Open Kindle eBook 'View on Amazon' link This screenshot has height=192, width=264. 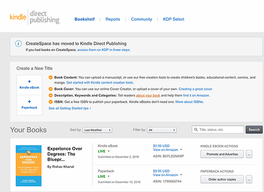coord(165,150)
